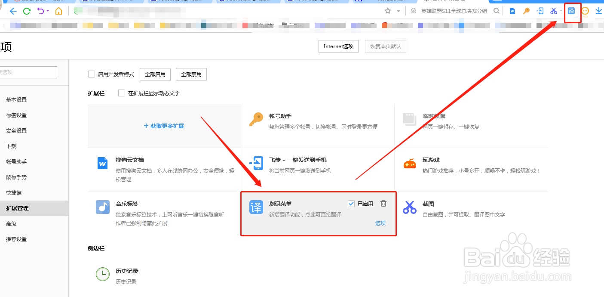Viewport: 604px width, 297px height.
Task: Uncheck 已启用 for 划词菜单
Action: click(x=351, y=204)
